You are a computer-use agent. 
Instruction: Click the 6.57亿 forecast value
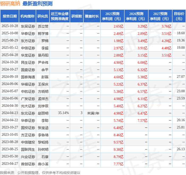(x=142, y=91)
